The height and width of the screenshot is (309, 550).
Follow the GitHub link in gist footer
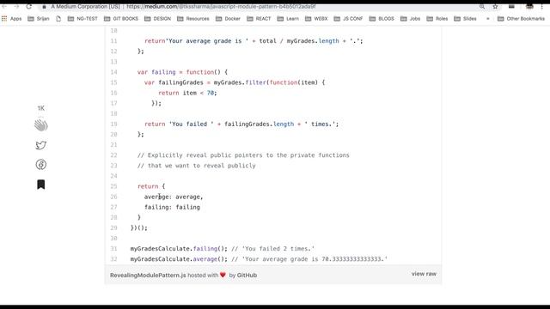[247, 276]
